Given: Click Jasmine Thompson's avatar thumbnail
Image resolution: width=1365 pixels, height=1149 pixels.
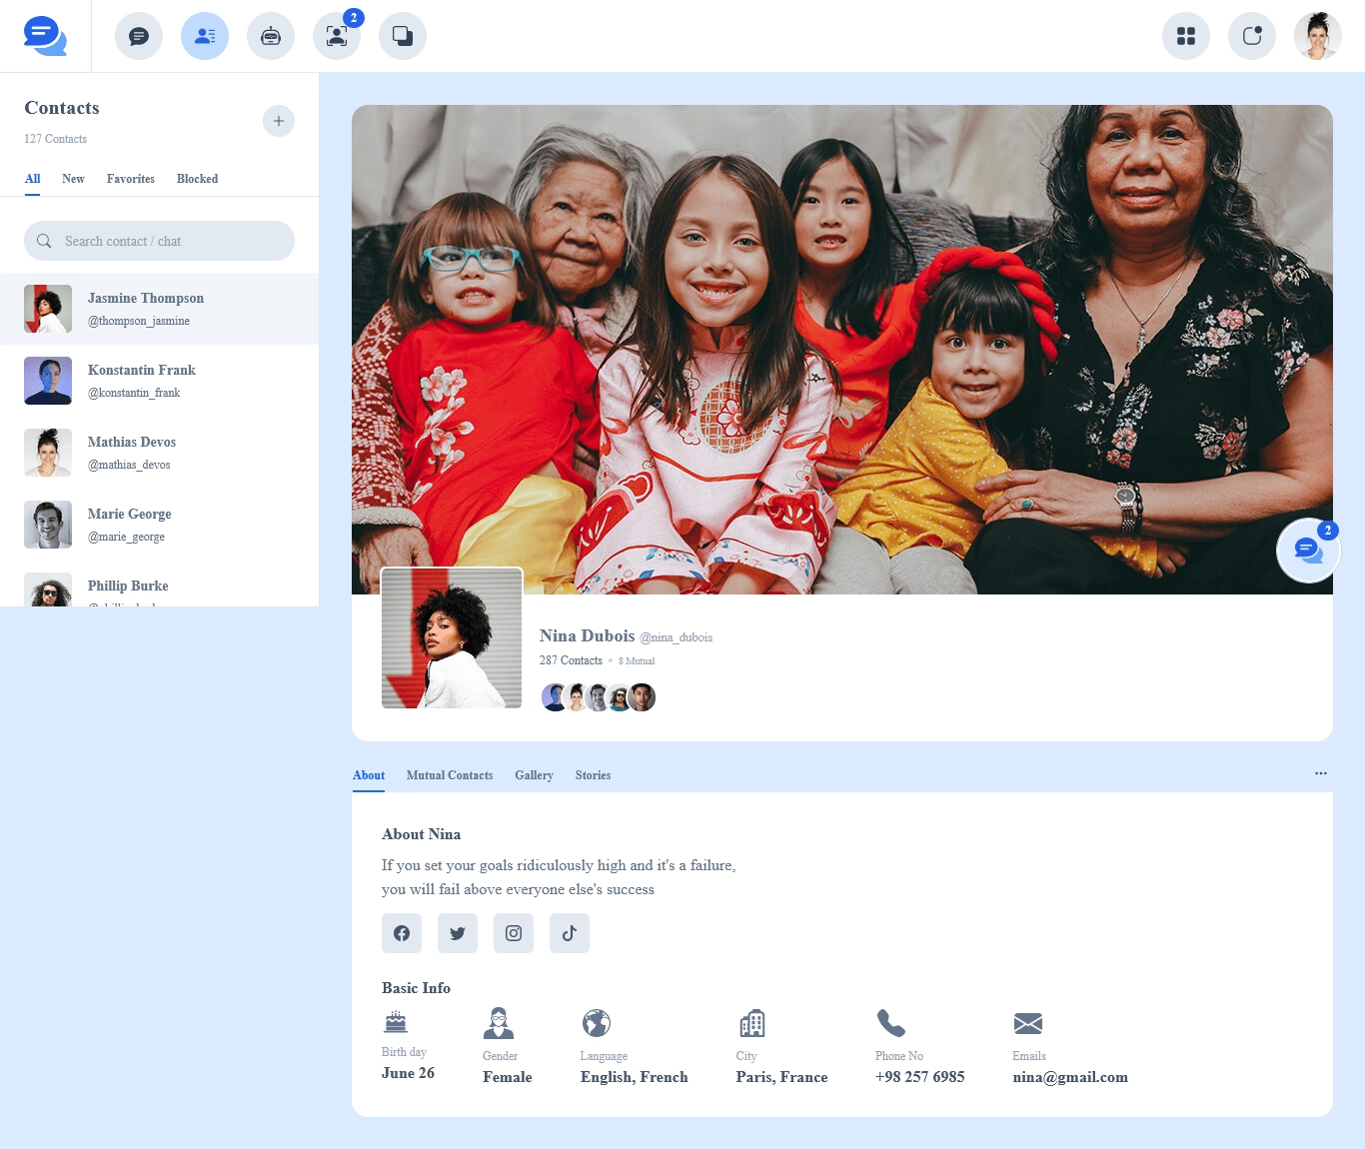Looking at the screenshot, I should pos(48,309).
